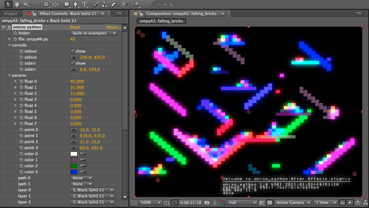This screenshot has width=369, height=208.
Task: Click the blue color 3 swatch
Action: 74,172
